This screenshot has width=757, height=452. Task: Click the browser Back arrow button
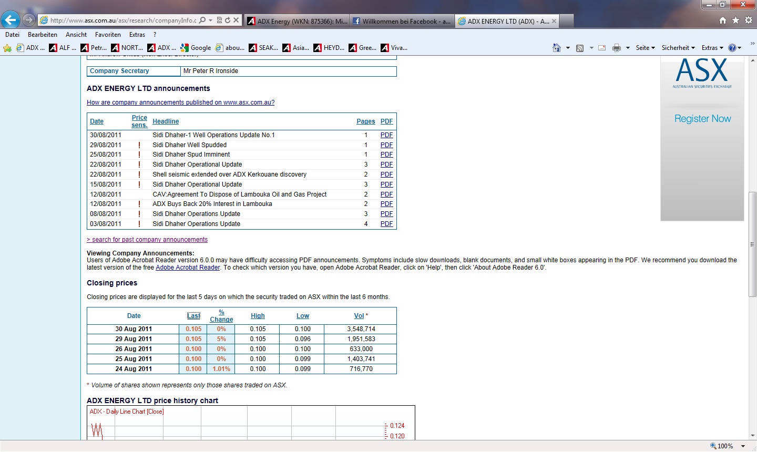pyautogui.click(x=10, y=20)
